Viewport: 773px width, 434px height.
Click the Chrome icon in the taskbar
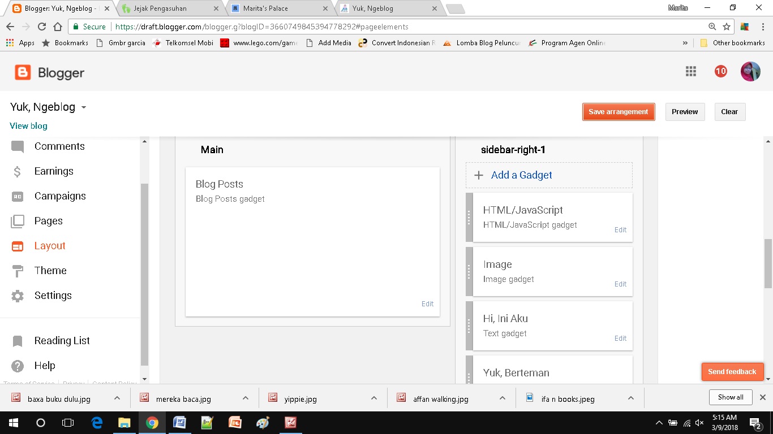pos(152,422)
